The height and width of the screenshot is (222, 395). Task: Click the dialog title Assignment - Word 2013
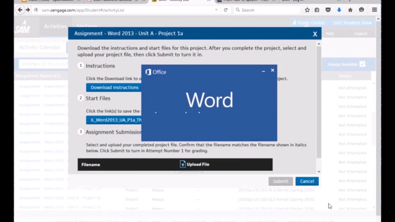(x=128, y=33)
